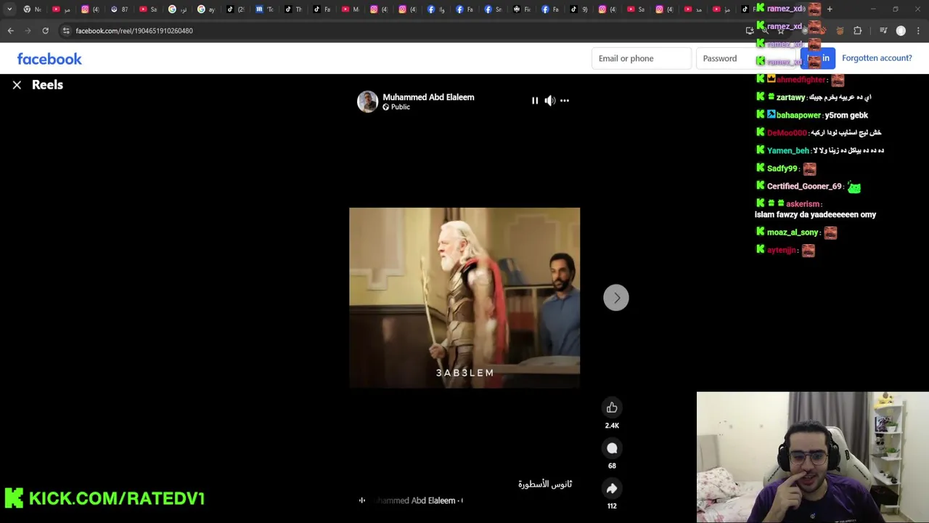Screen dimensions: 929x523
Task: Switch to the 'To' tab with blue m icon
Action: (x=265, y=9)
